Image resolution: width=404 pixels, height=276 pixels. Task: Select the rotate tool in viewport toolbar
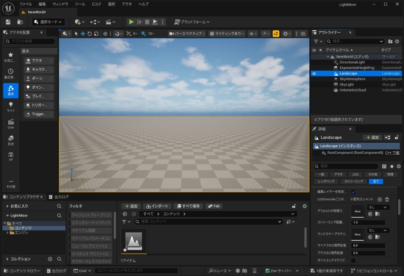pos(90,34)
